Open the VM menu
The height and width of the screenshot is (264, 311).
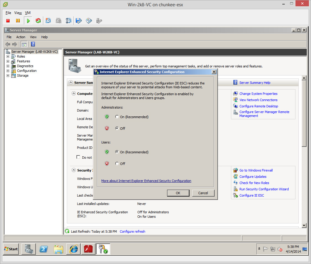[x=28, y=13]
